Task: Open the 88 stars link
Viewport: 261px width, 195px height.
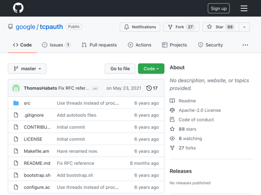Action: tap(188, 129)
